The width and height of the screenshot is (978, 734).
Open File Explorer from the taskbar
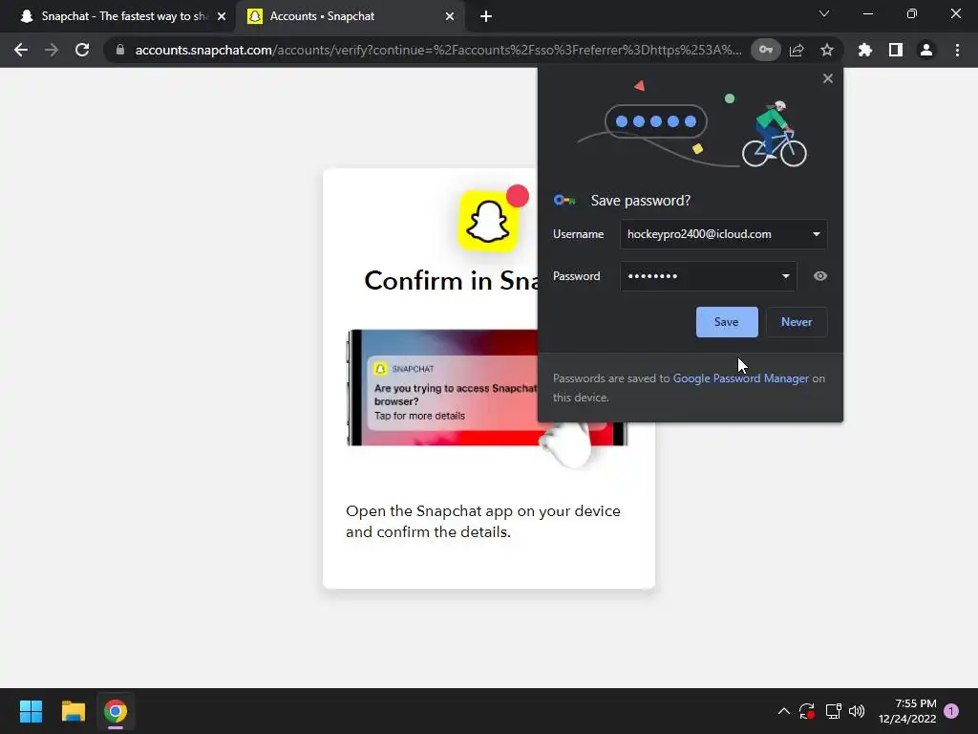pos(73,711)
